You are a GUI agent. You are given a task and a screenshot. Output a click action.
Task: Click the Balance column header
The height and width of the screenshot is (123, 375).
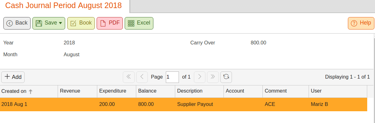[x=156, y=91]
